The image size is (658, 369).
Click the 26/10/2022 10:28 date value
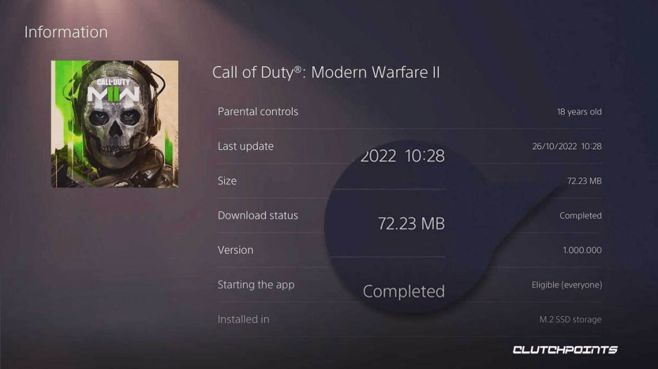point(567,146)
